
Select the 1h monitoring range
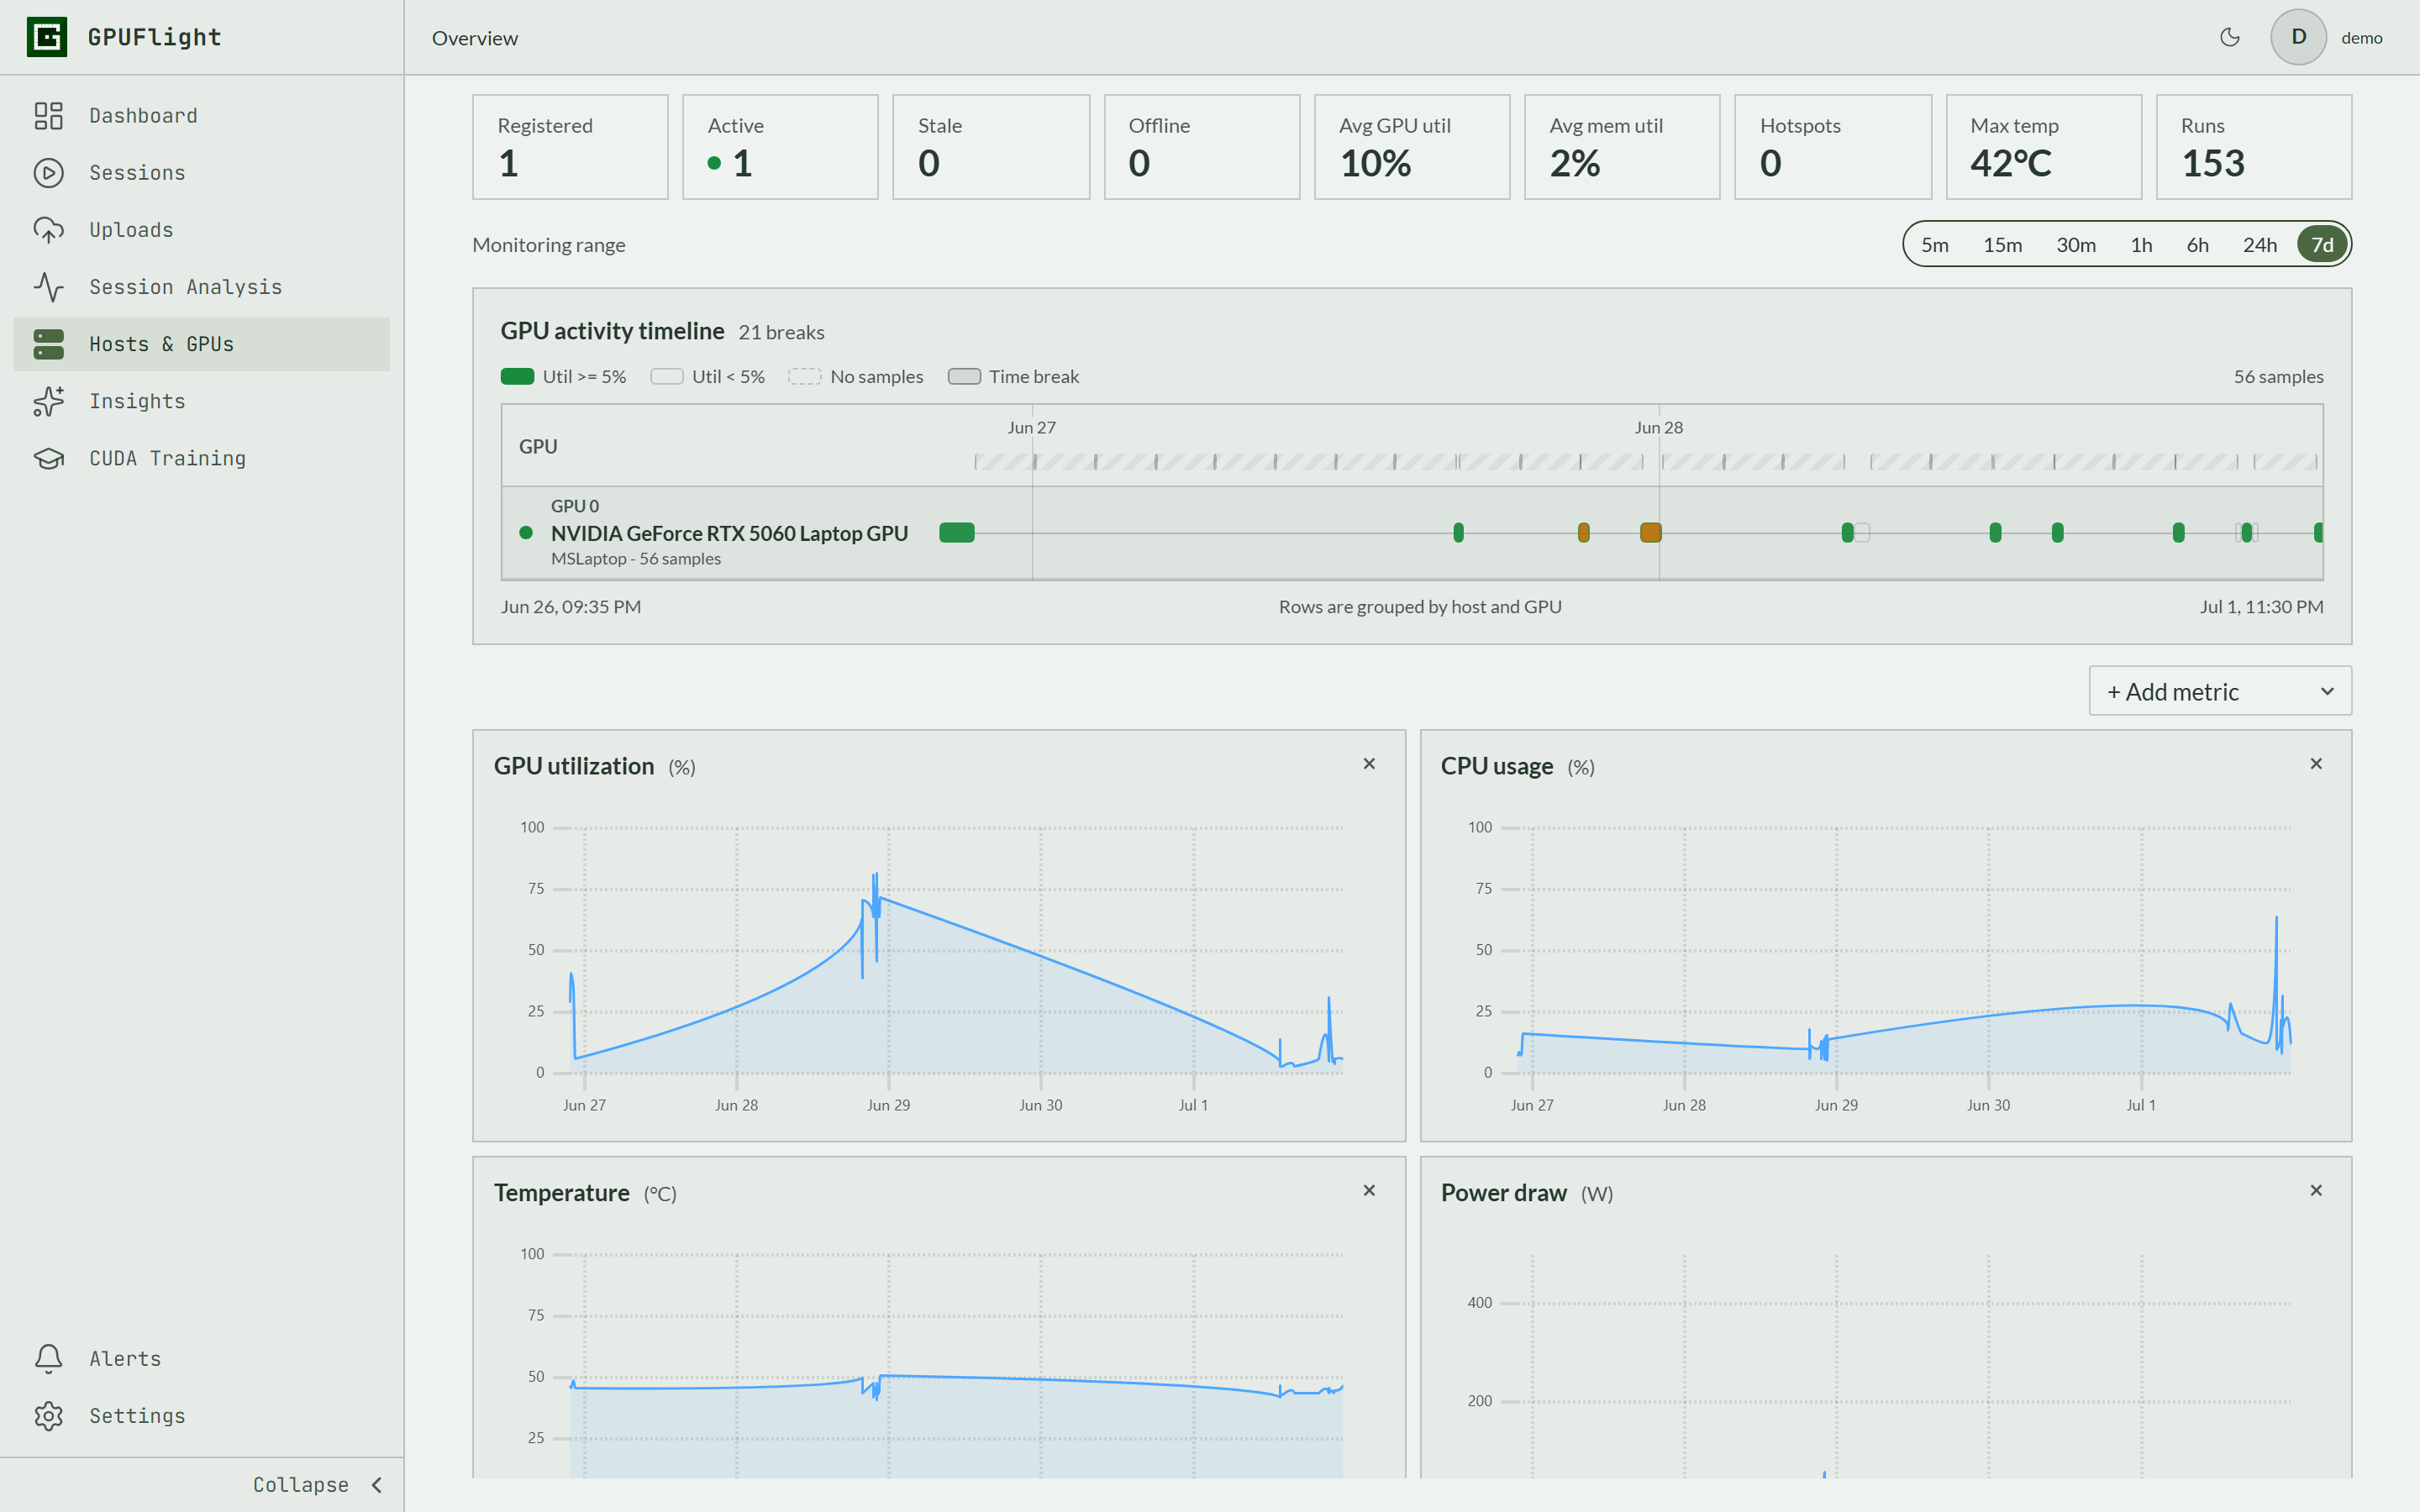2141,245
